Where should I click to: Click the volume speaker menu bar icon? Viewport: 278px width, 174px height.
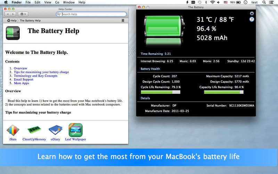coord(219,2)
